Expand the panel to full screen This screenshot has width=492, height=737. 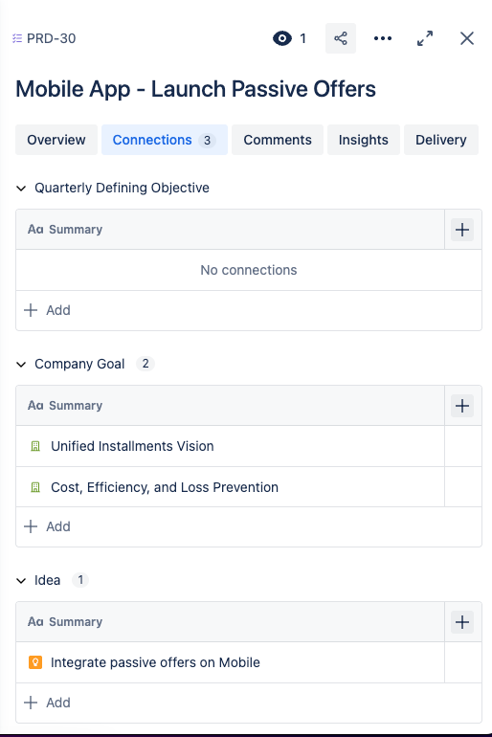click(x=425, y=38)
